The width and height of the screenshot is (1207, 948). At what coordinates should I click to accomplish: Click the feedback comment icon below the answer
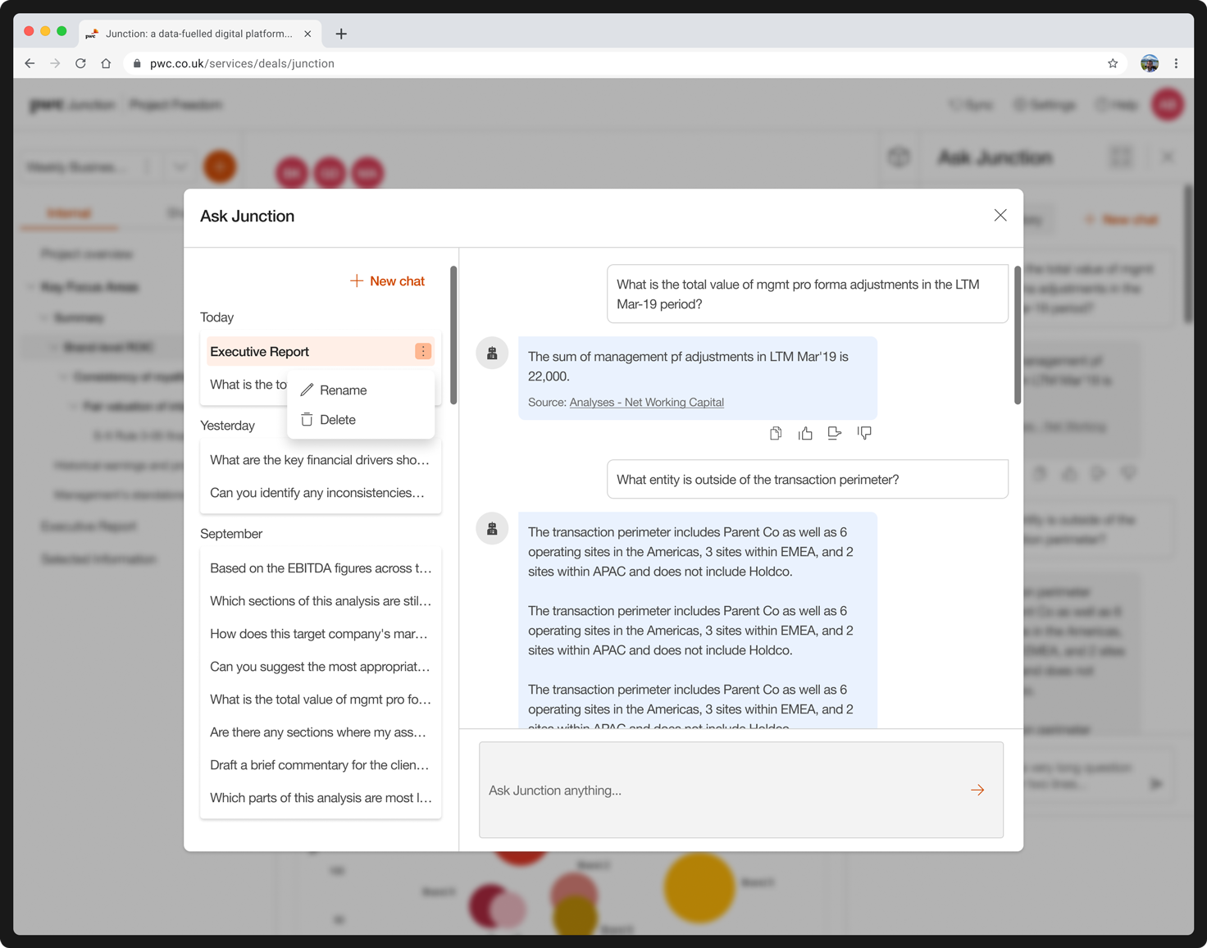[835, 433]
